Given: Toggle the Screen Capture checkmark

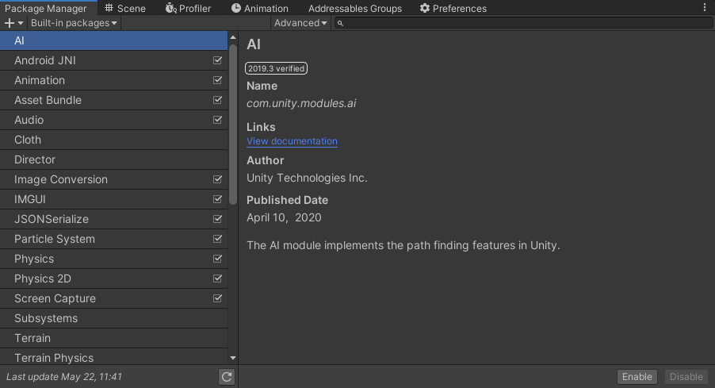Looking at the screenshot, I should point(217,298).
